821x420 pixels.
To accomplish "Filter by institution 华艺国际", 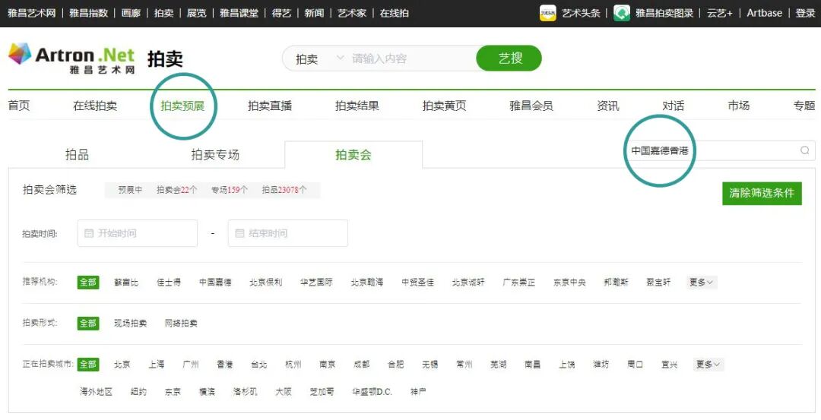I will (x=316, y=282).
